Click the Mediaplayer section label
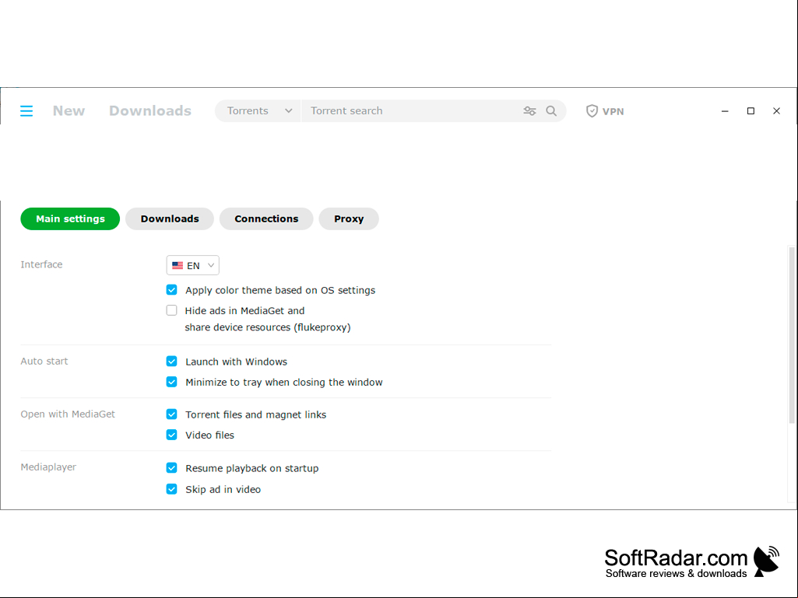798x598 pixels. click(48, 467)
